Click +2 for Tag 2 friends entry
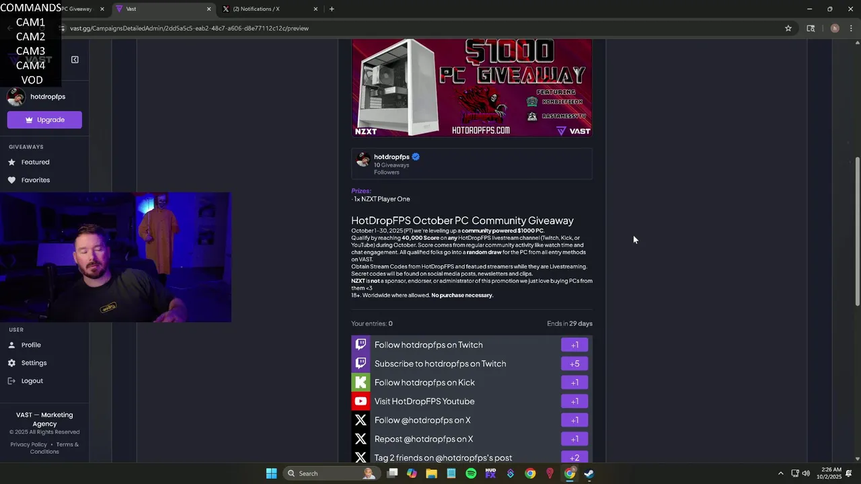Image resolution: width=861 pixels, height=484 pixels. click(574, 457)
